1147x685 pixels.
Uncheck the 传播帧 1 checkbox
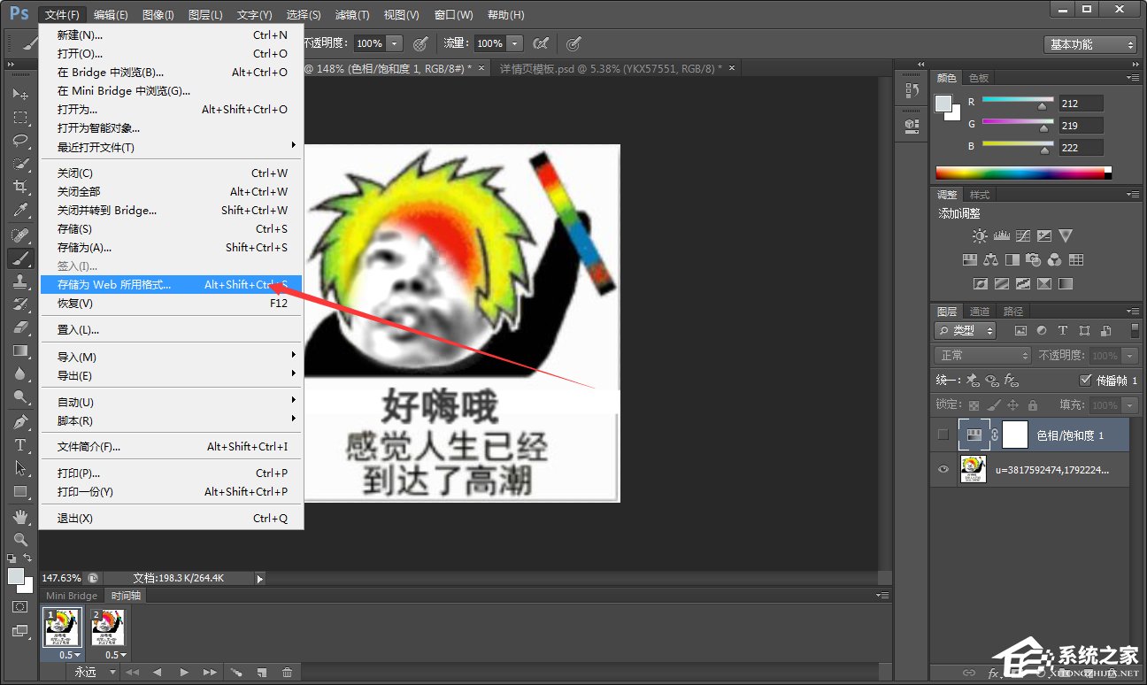pos(1086,380)
